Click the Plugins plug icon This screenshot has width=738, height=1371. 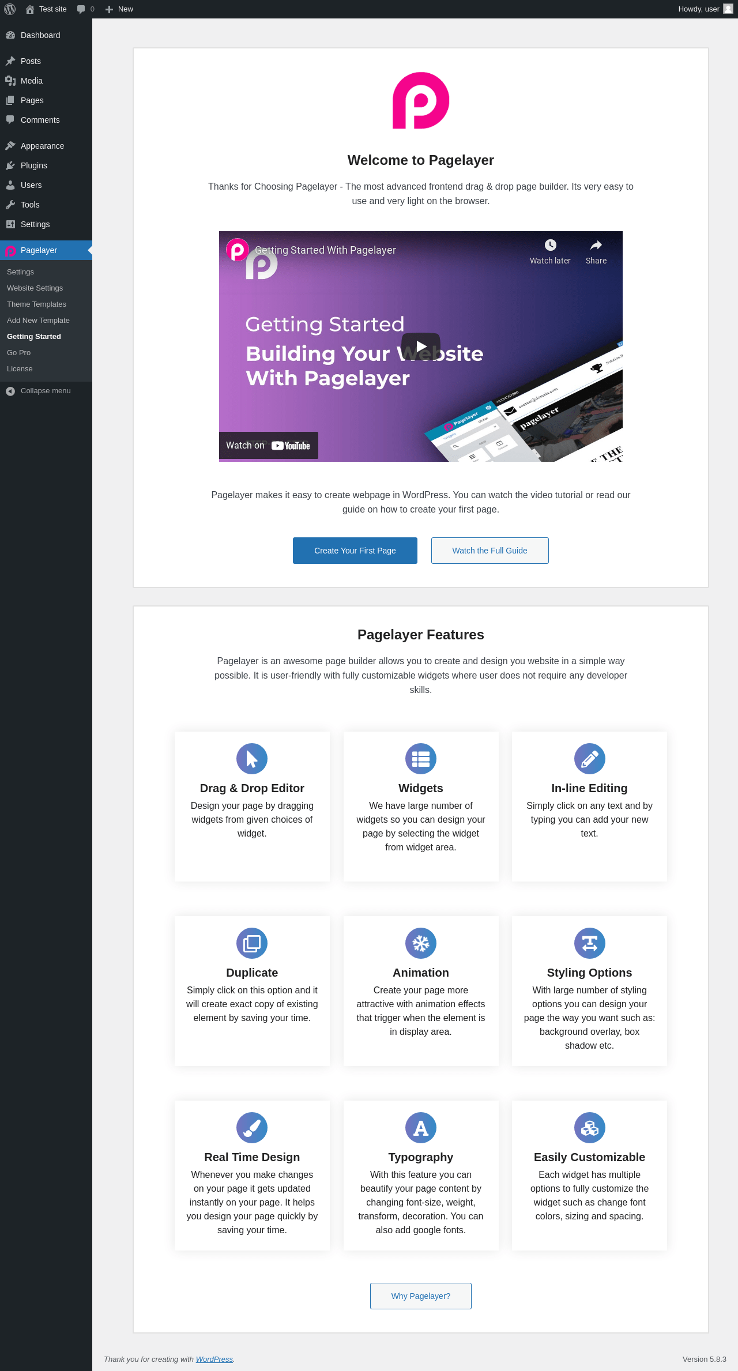tap(10, 165)
